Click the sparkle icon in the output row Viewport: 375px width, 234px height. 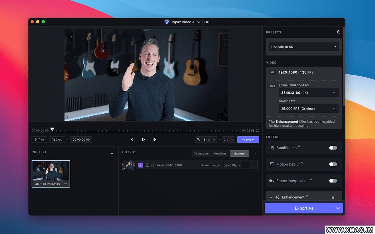[152, 165]
